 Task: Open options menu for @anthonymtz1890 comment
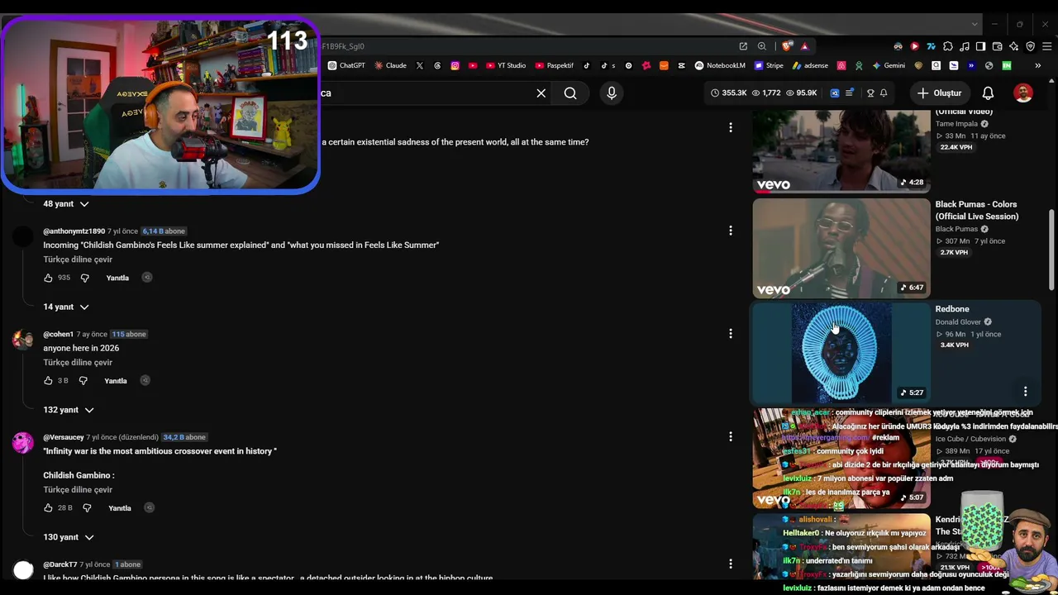730,231
